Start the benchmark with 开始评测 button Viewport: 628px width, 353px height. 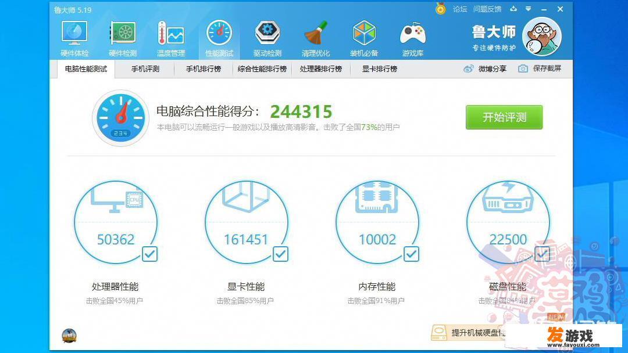(x=504, y=117)
